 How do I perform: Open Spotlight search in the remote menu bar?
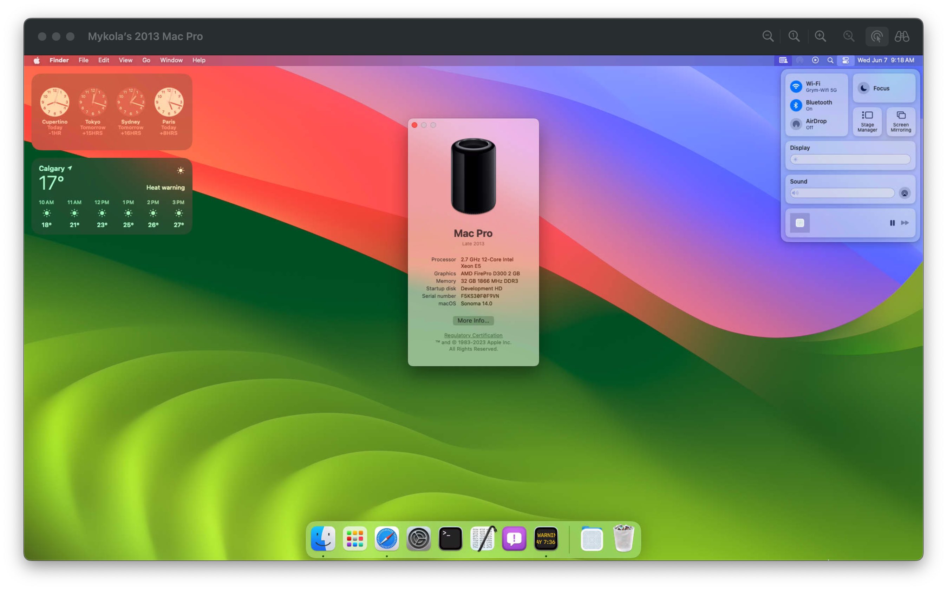tap(830, 60)
